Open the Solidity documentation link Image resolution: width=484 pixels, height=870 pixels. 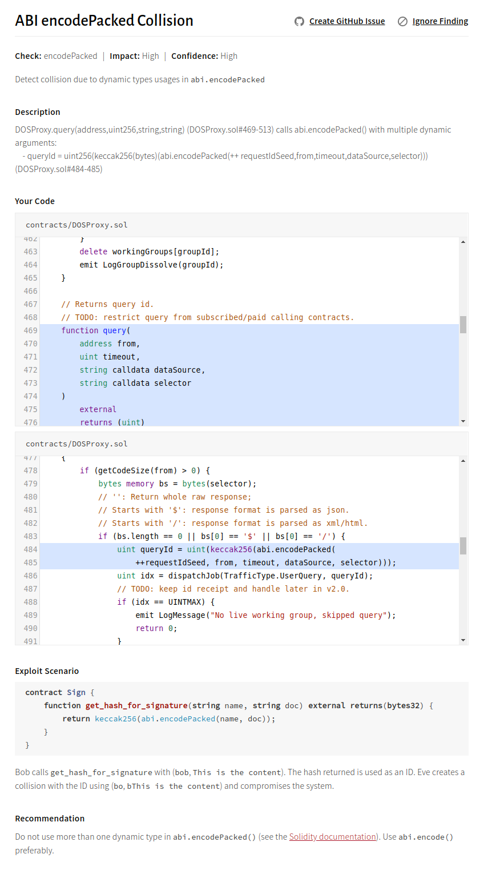[x=332, y=837]
